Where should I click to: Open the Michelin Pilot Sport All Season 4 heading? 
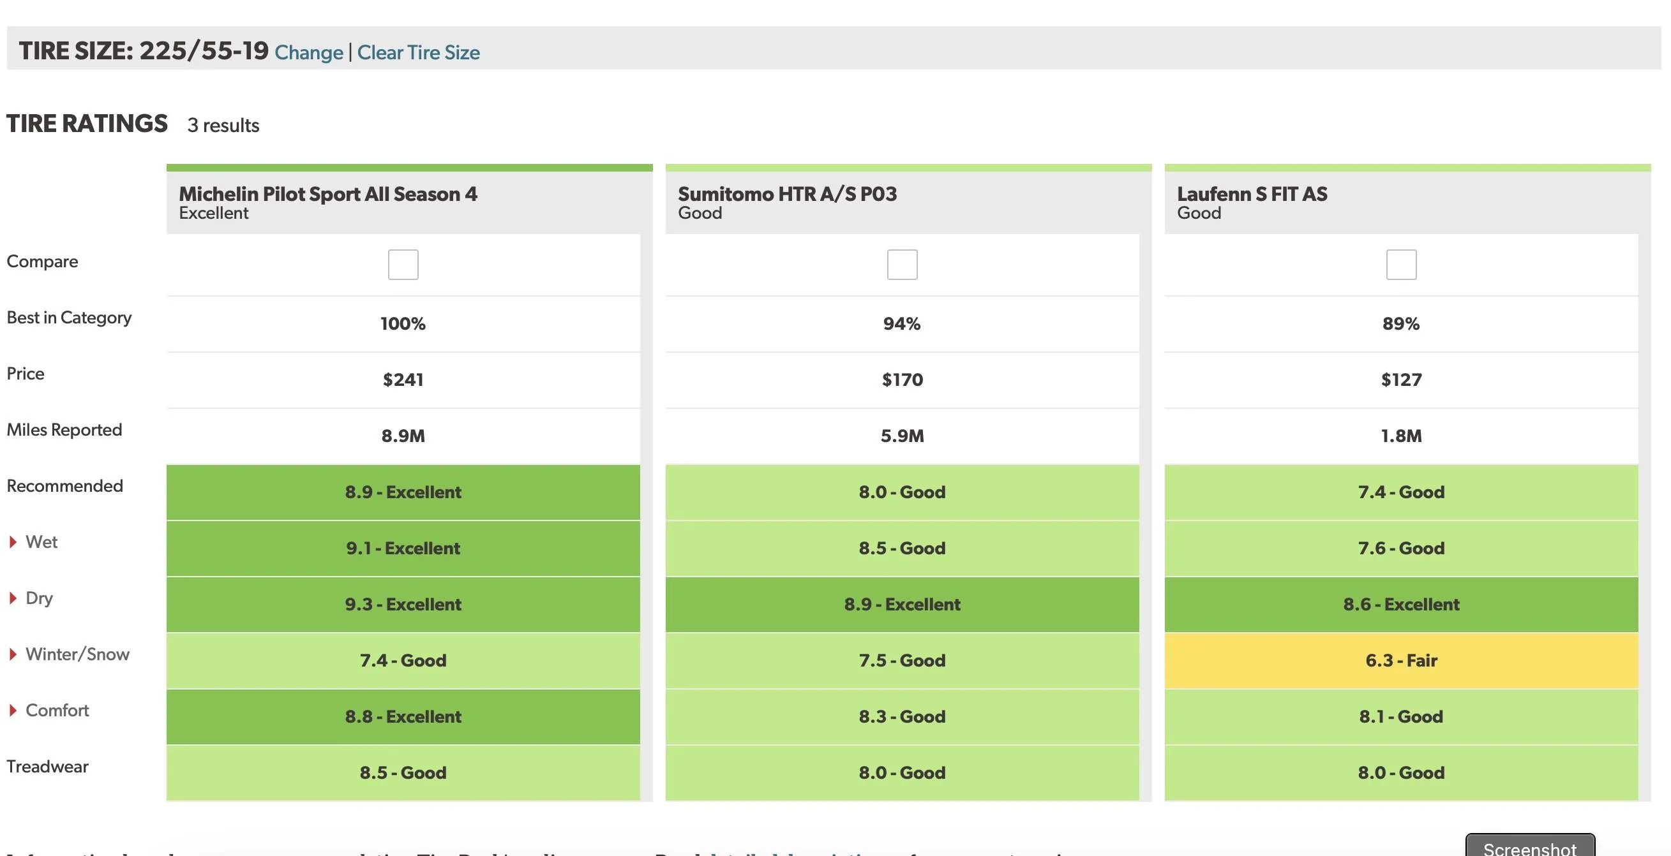tap(327, 194)
